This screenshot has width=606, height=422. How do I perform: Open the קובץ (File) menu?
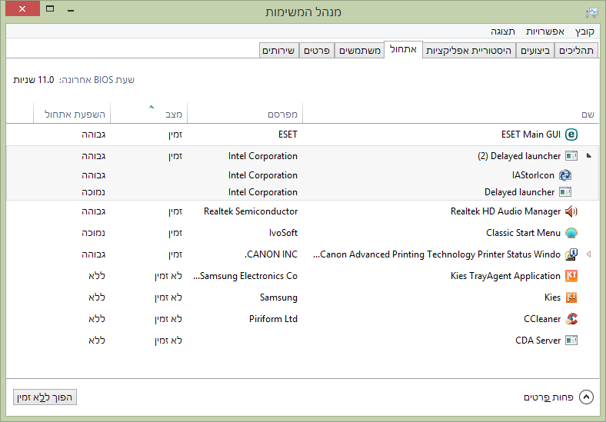pos(584,32)
